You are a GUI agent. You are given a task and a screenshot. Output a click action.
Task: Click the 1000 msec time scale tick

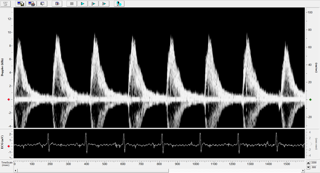[x=196, y=164]
